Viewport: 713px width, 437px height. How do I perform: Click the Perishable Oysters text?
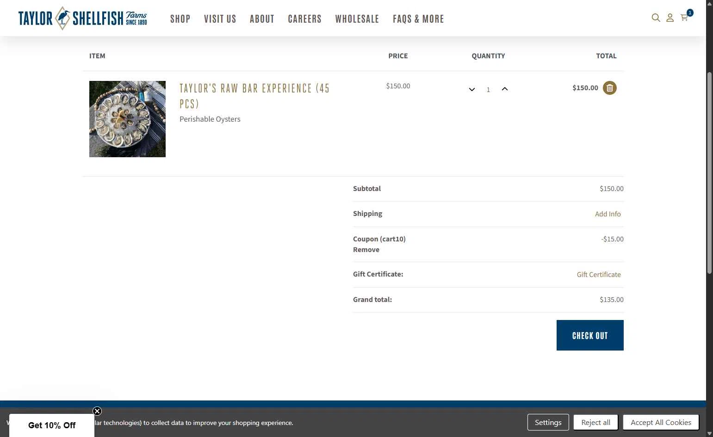click(210, 119)
